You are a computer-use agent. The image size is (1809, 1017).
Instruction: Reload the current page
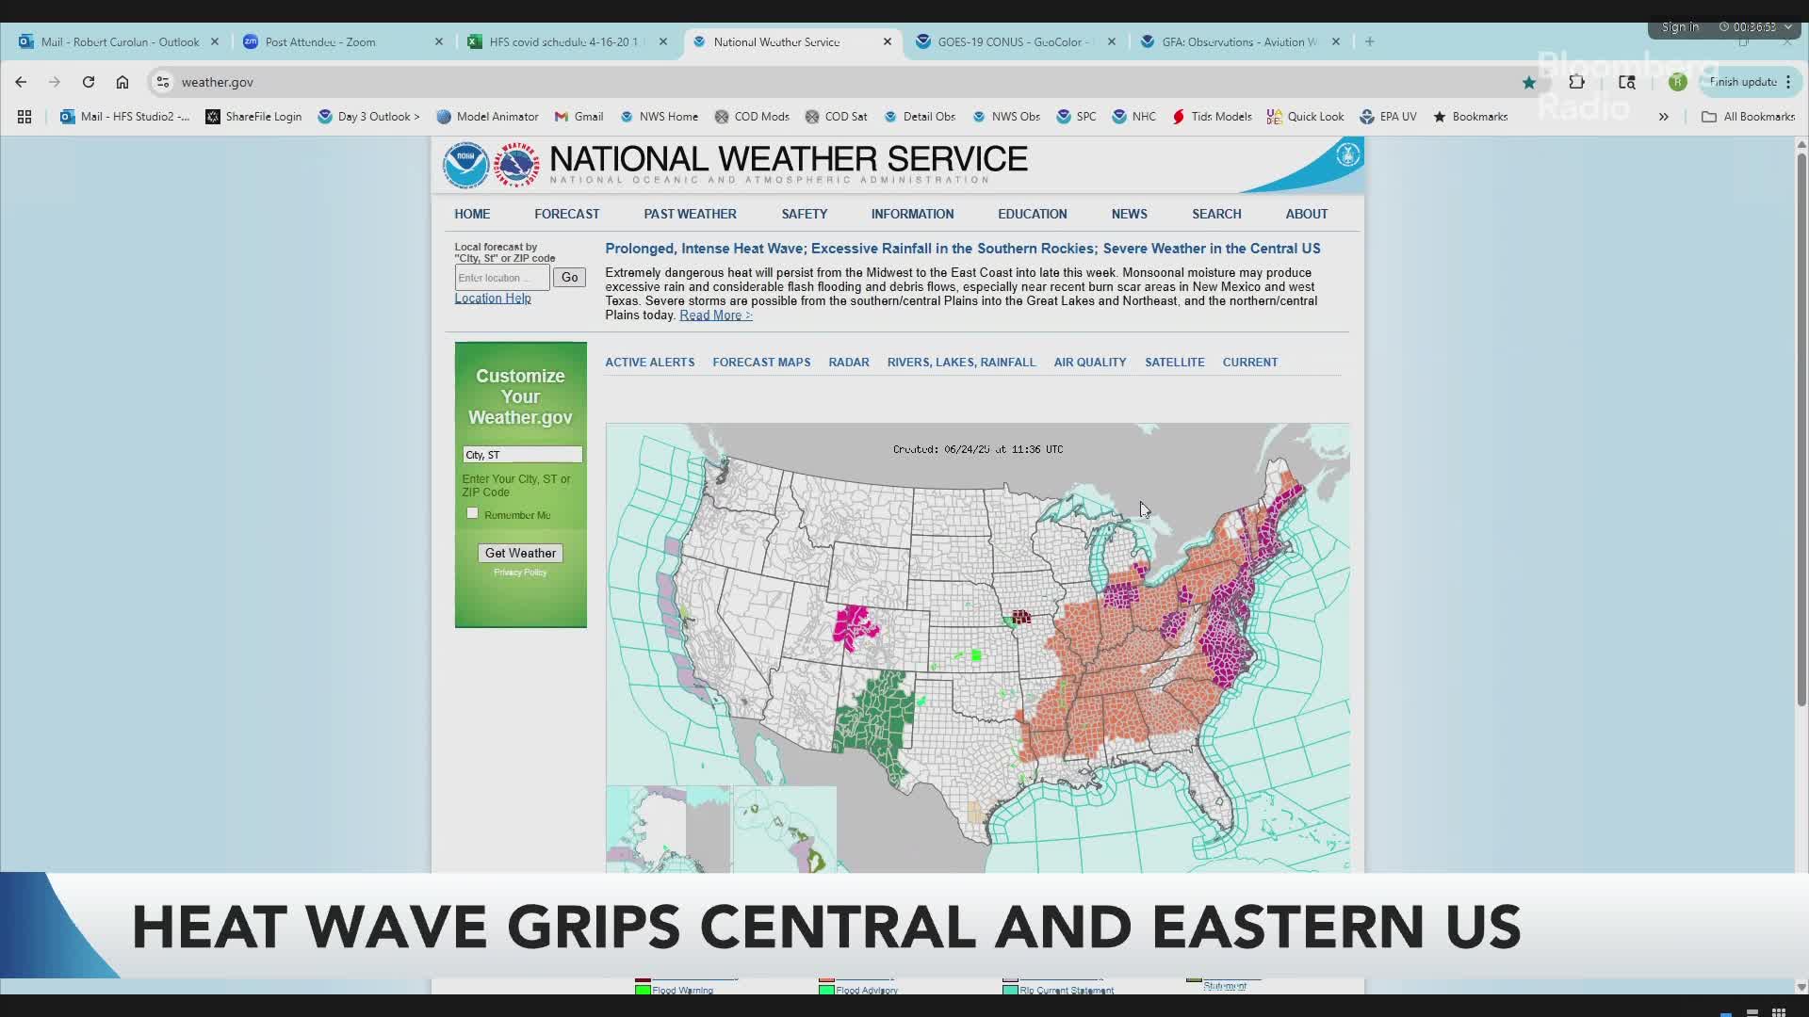click(88, 82)
